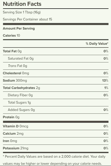The height and width of the screenshot is (166, 111).
Task: Click the Trans Fat 0g row
Action: (x=56, y=66)
